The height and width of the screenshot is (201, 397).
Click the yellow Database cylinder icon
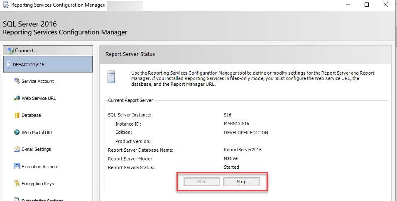point(17,115)
